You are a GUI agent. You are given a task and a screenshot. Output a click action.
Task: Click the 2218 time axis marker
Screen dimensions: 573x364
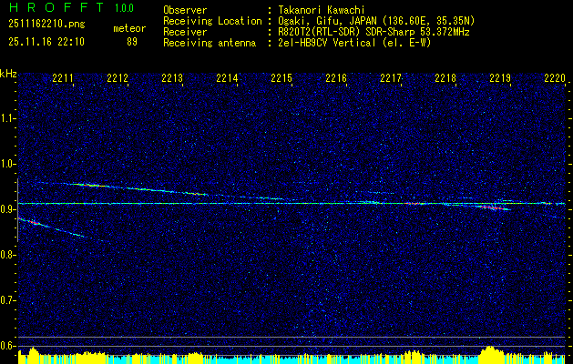click(x=445, y=78)
